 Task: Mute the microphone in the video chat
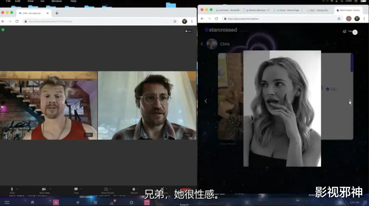12,191
